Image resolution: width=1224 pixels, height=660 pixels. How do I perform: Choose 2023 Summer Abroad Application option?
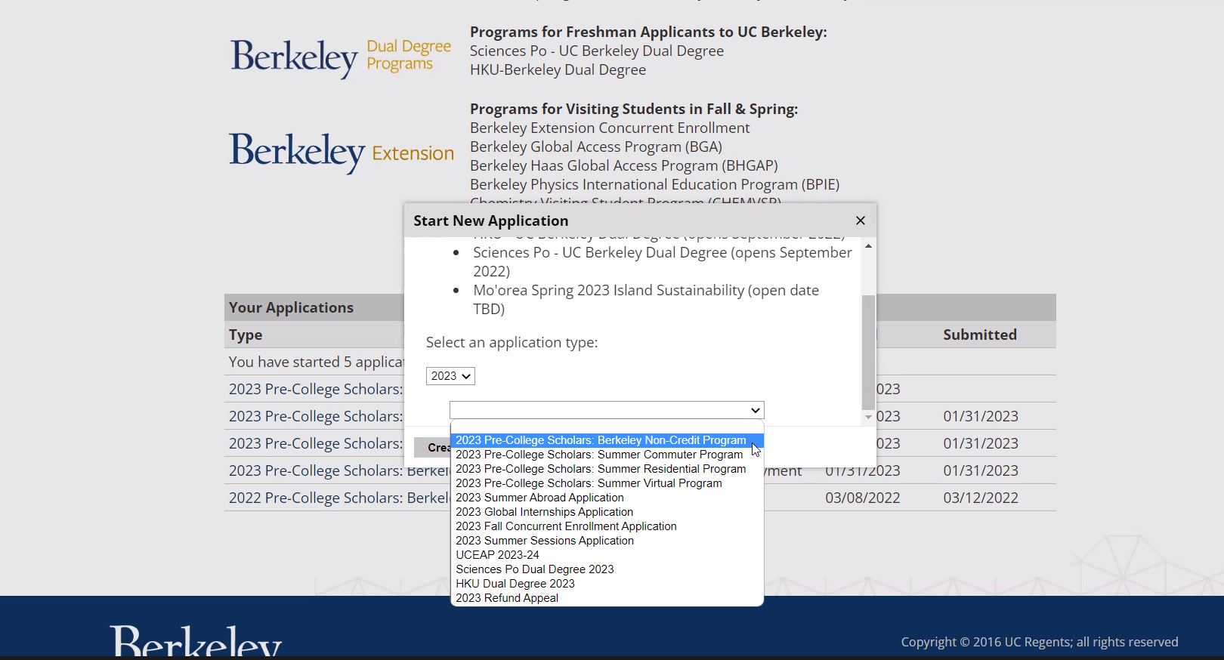(x=607, y=498)
